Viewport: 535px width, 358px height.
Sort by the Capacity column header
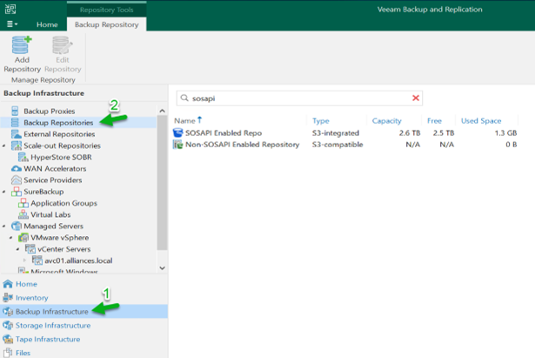click(x=386, y=120)
